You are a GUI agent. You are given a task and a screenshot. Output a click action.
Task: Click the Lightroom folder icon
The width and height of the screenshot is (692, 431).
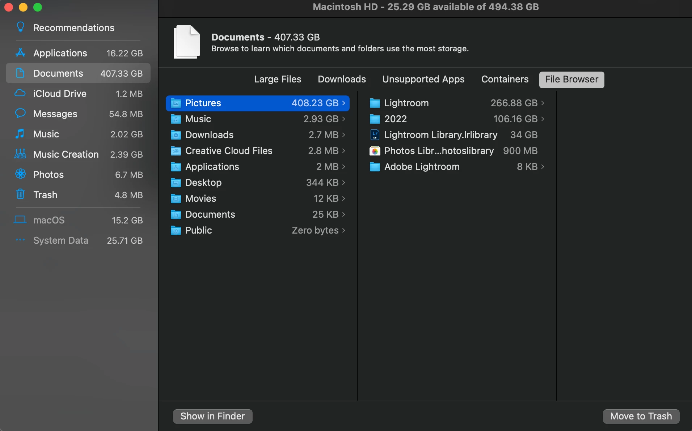click(x=375, y=103)
